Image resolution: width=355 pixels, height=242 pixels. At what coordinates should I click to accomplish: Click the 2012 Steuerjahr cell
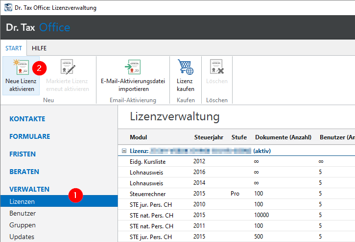[x=199, y=161]
